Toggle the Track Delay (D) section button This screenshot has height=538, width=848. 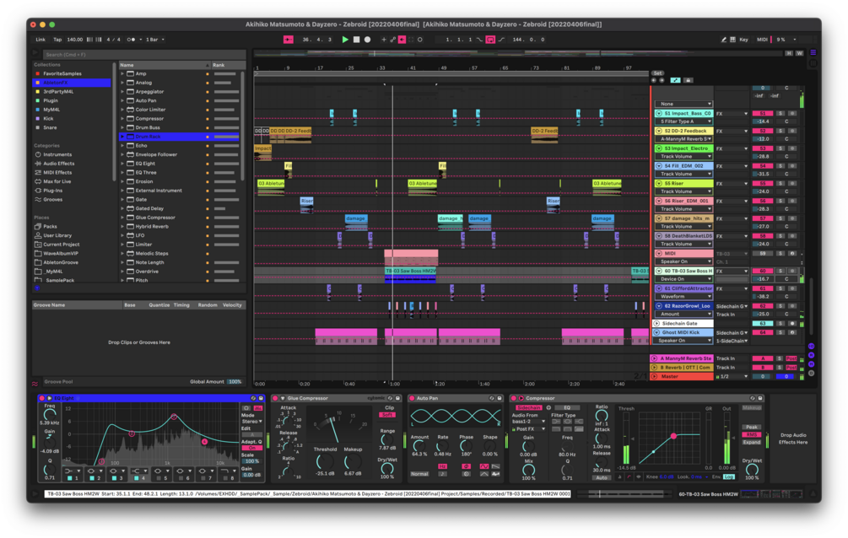point(811,373)
